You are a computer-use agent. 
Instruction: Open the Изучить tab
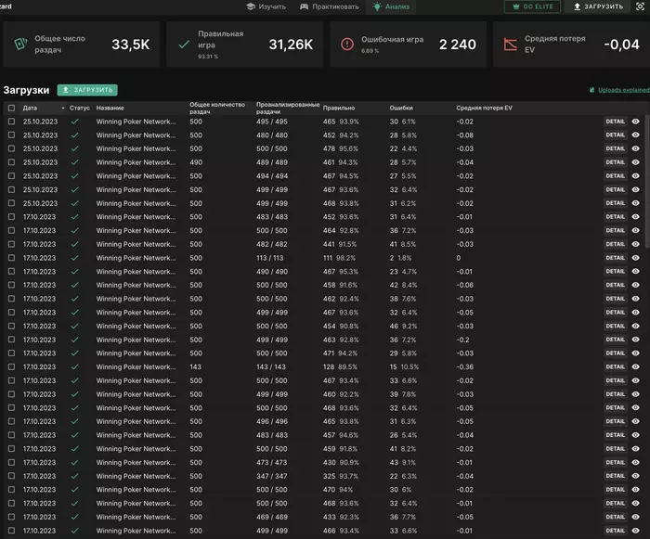tap(266, 6)
